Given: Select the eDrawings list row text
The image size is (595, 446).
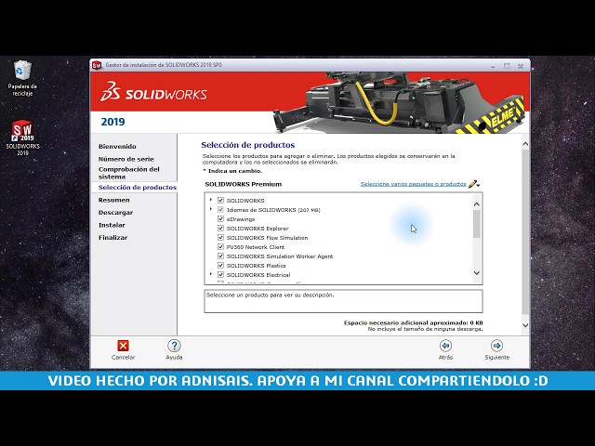Looking at the screenshot, I should (x=241, y=219).
